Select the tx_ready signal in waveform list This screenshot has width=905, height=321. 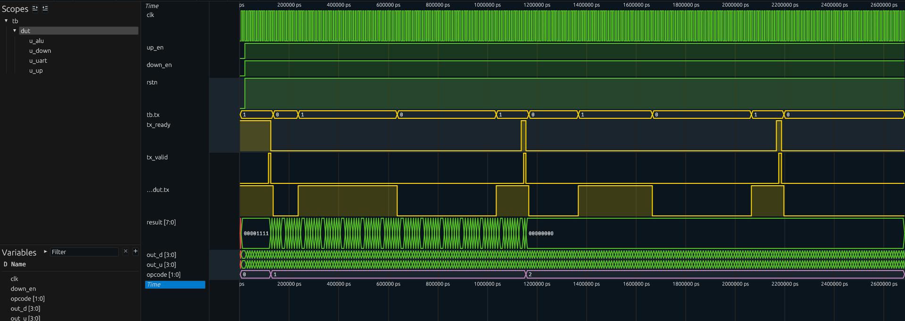(x=158, y=124)
